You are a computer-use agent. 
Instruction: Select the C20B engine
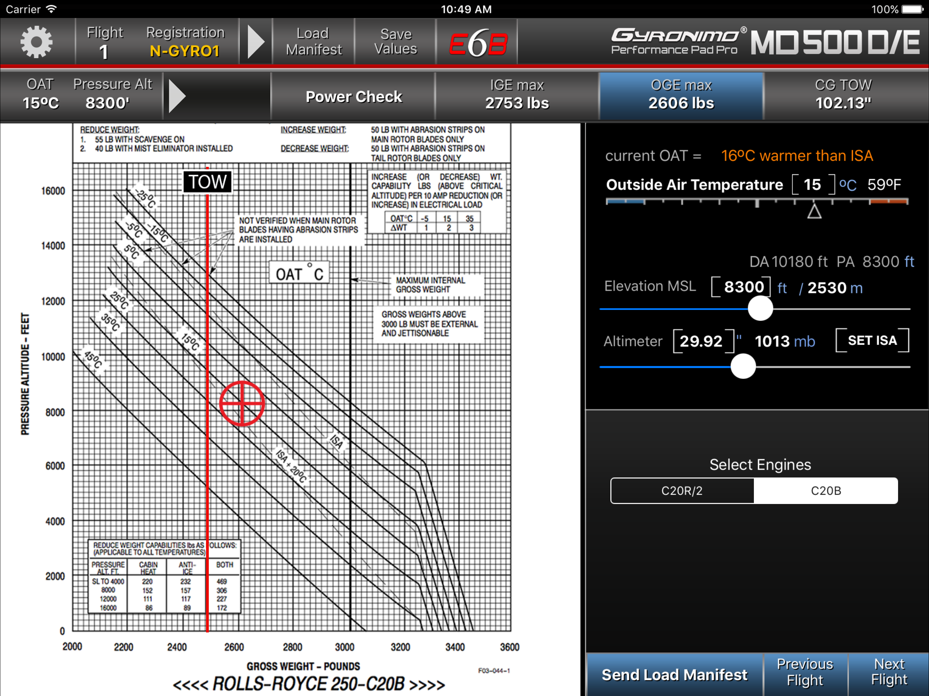point(826,490)
